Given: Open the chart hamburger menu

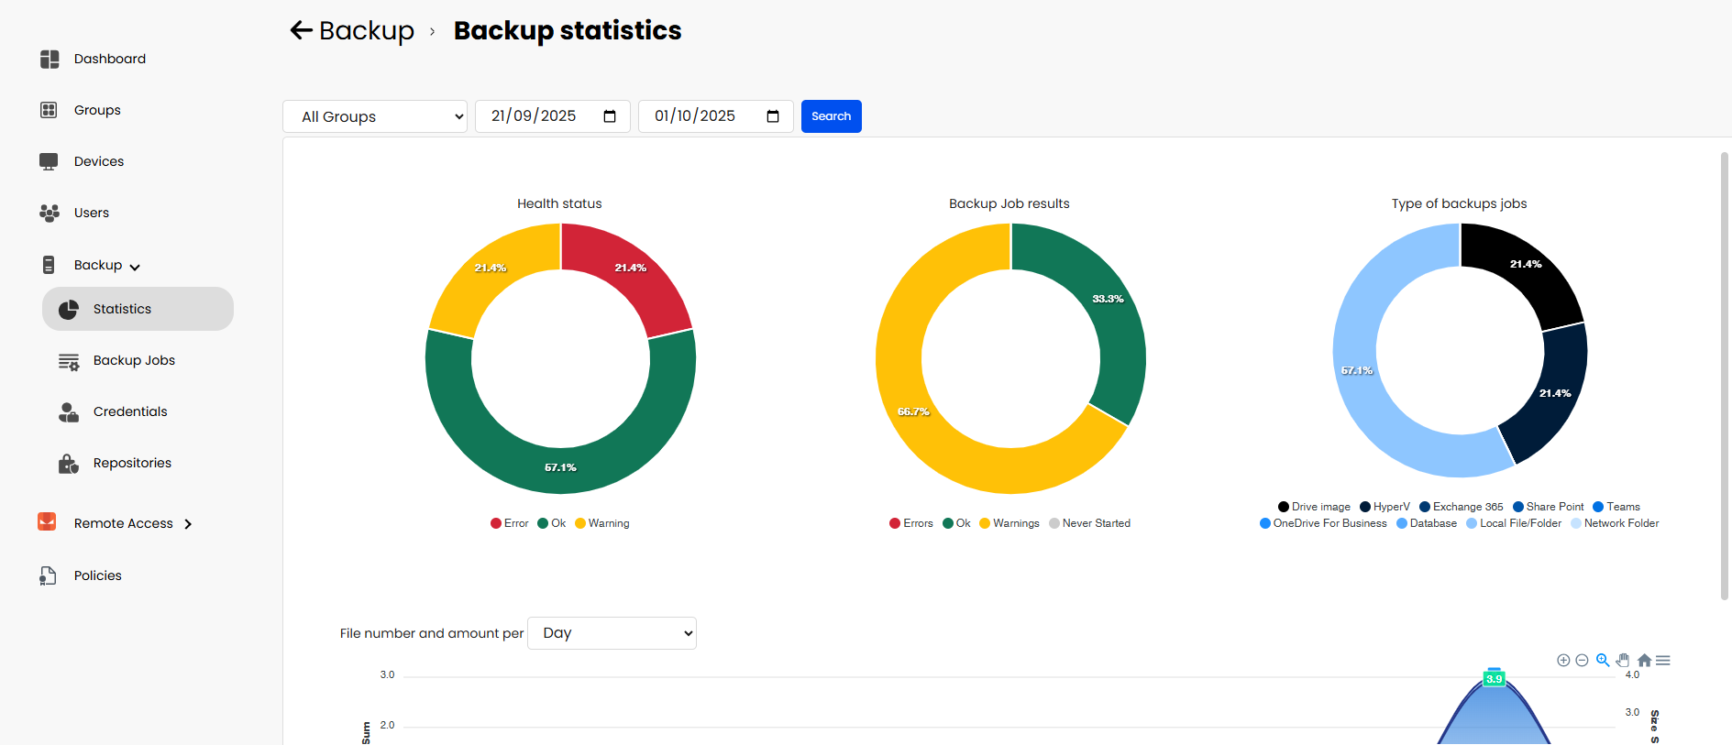Looking at the screenshot, I should 1663,660.
